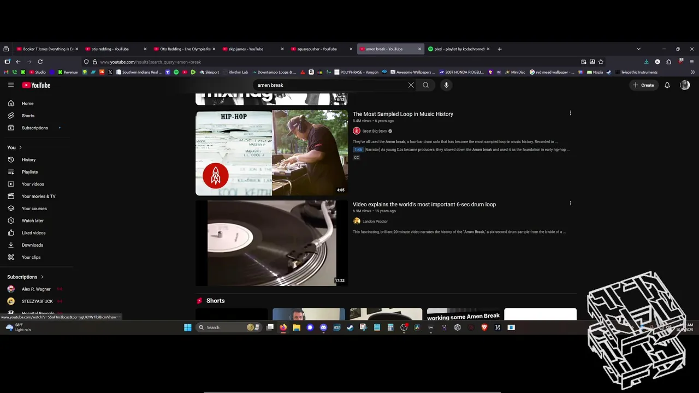
Task: Click the search magnifier button
Action: (x=425, y=85)
